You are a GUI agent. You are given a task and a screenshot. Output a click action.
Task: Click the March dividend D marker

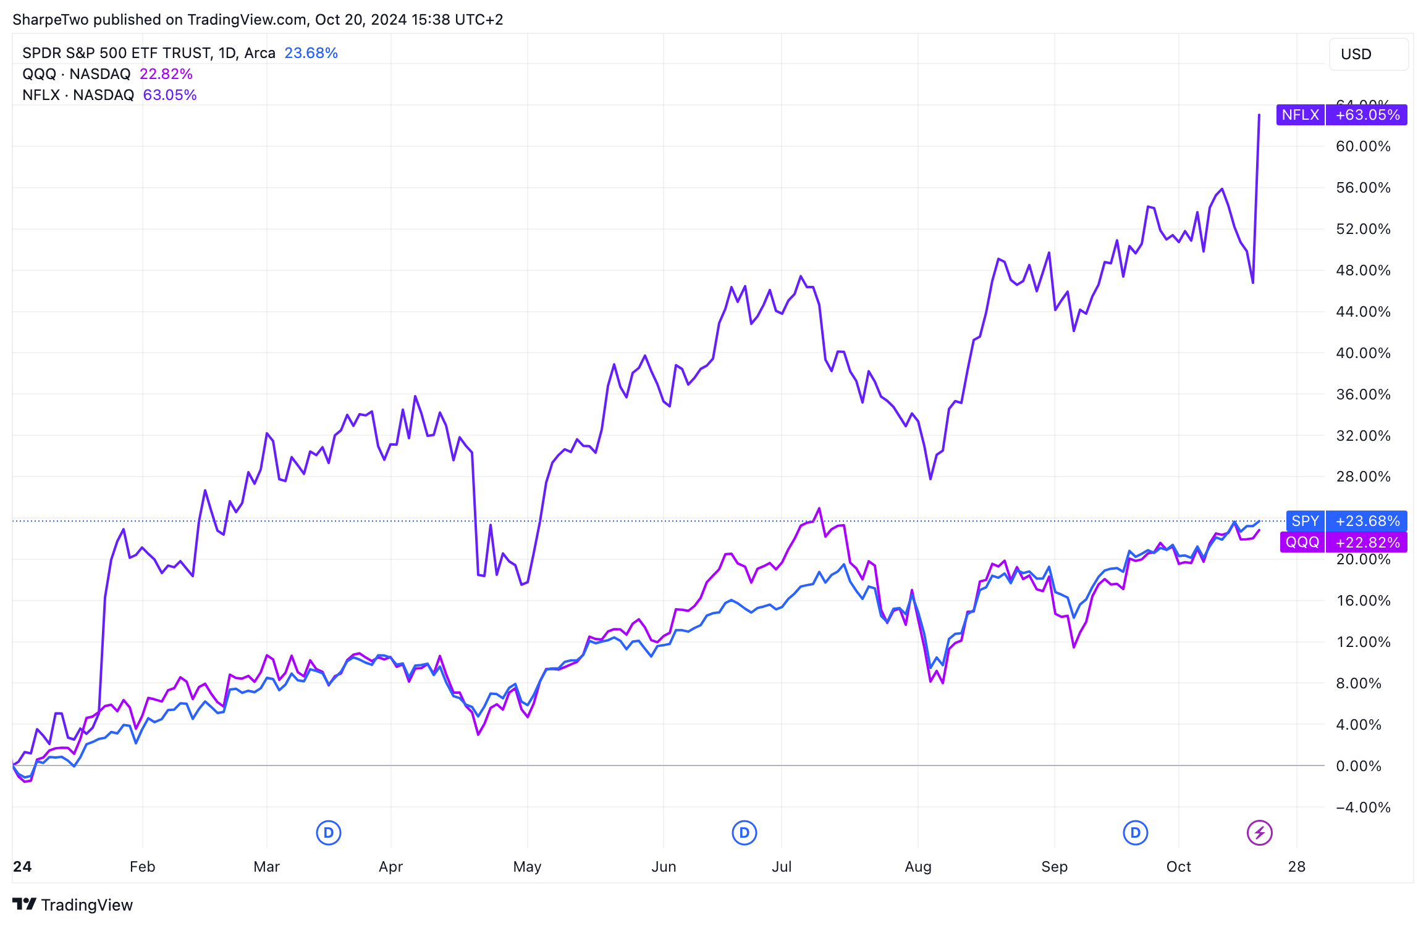329,833
